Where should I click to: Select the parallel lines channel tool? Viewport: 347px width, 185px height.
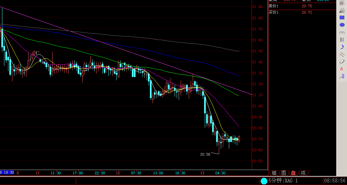[x=342, y=54]
